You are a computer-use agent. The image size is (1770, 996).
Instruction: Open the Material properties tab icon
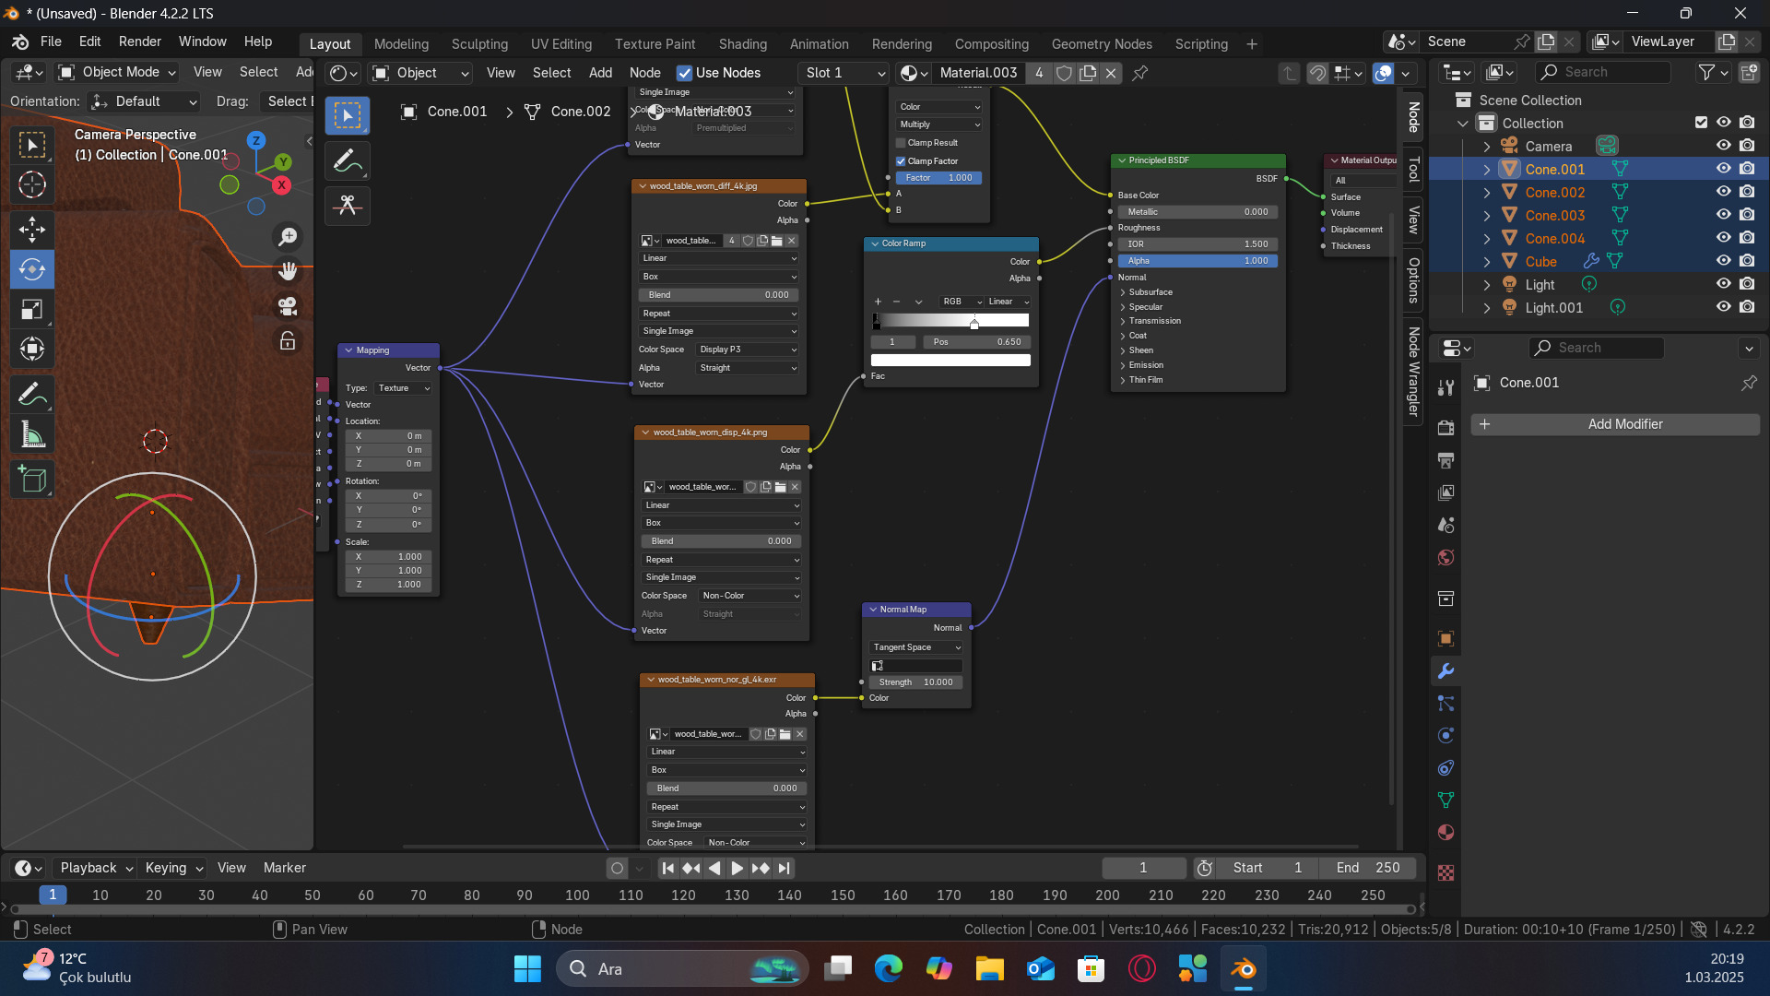pos(1445,832)
